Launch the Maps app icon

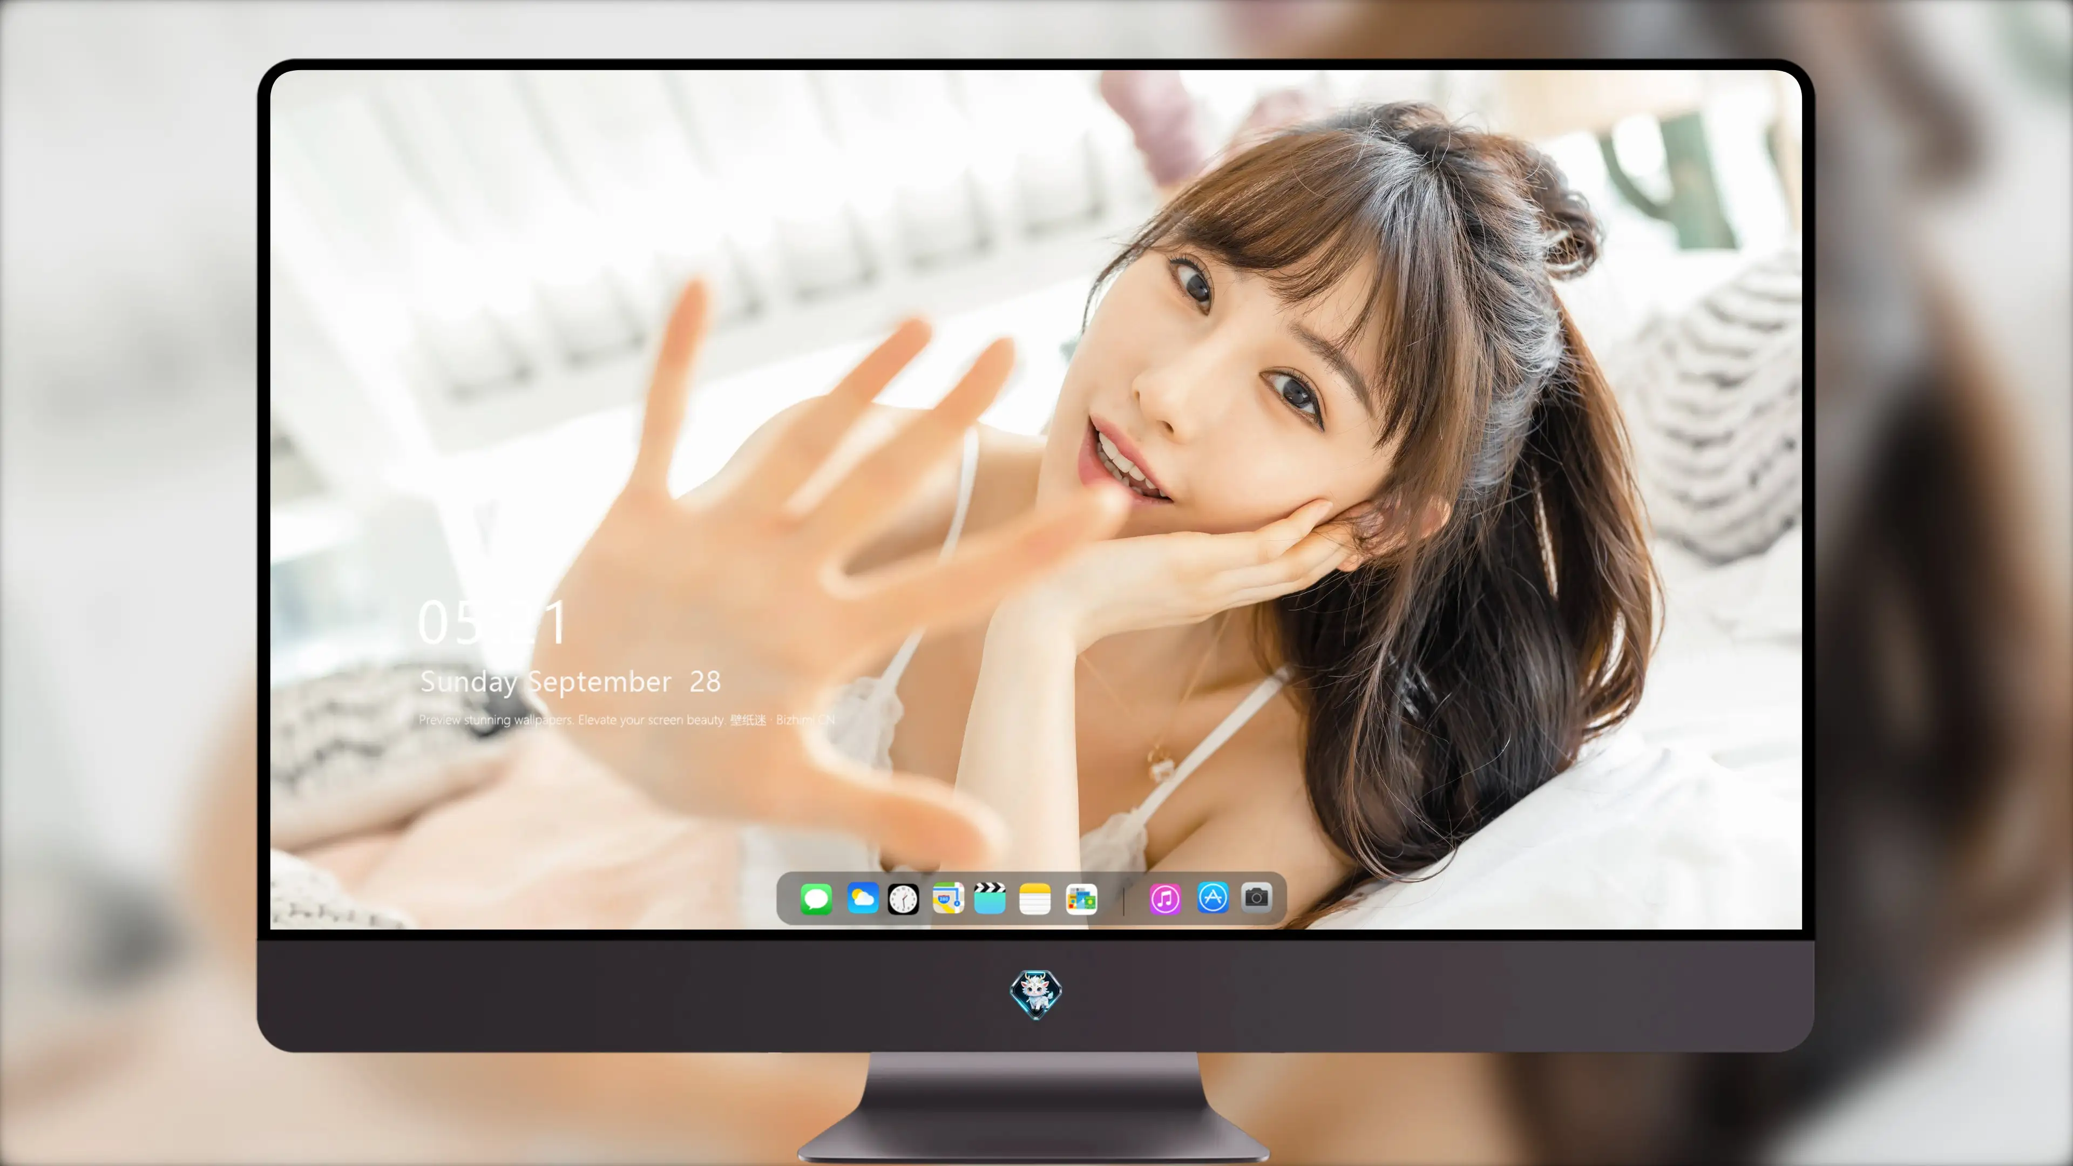tap(948, 898)
